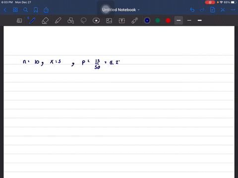Viewport: 238px width, 178px height.
Task: Choose the dark blue pen color
Action: tap(147, 20)
